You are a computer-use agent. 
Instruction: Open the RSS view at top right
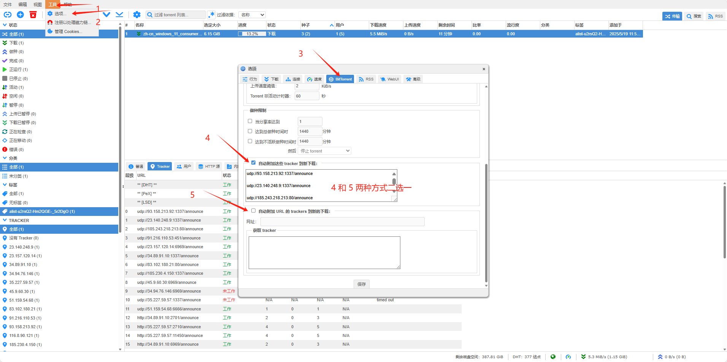point(715,16)
